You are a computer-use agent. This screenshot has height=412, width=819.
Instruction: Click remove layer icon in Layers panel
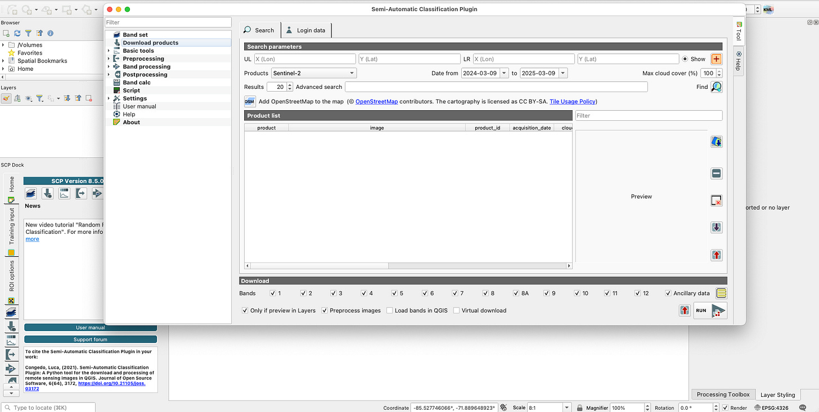coord(89,98)
